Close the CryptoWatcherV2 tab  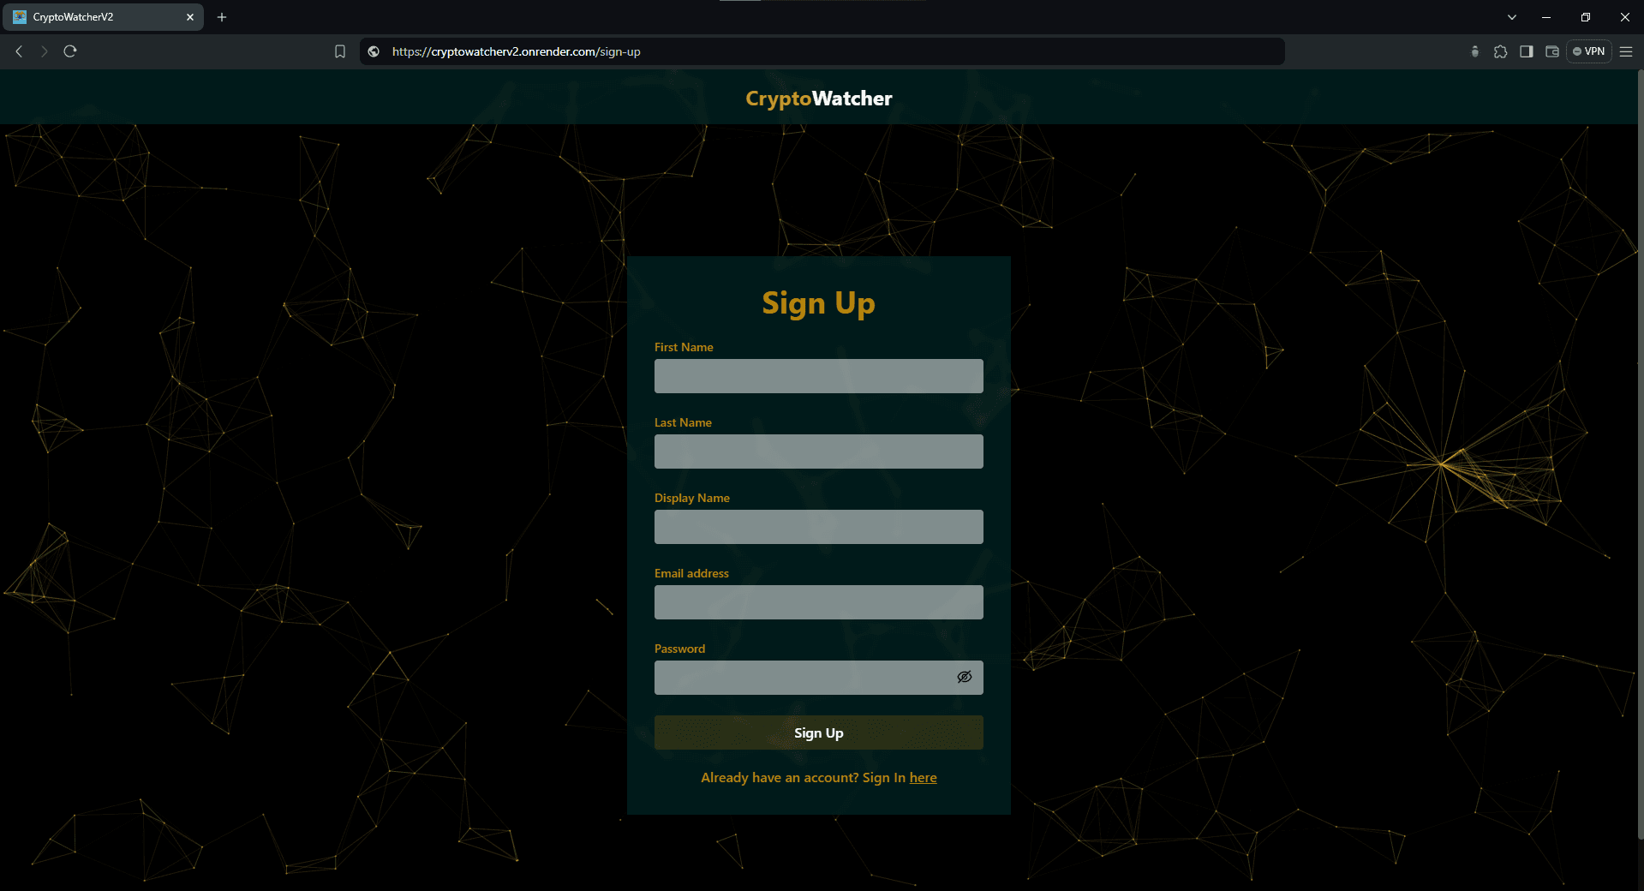[190, 17]
